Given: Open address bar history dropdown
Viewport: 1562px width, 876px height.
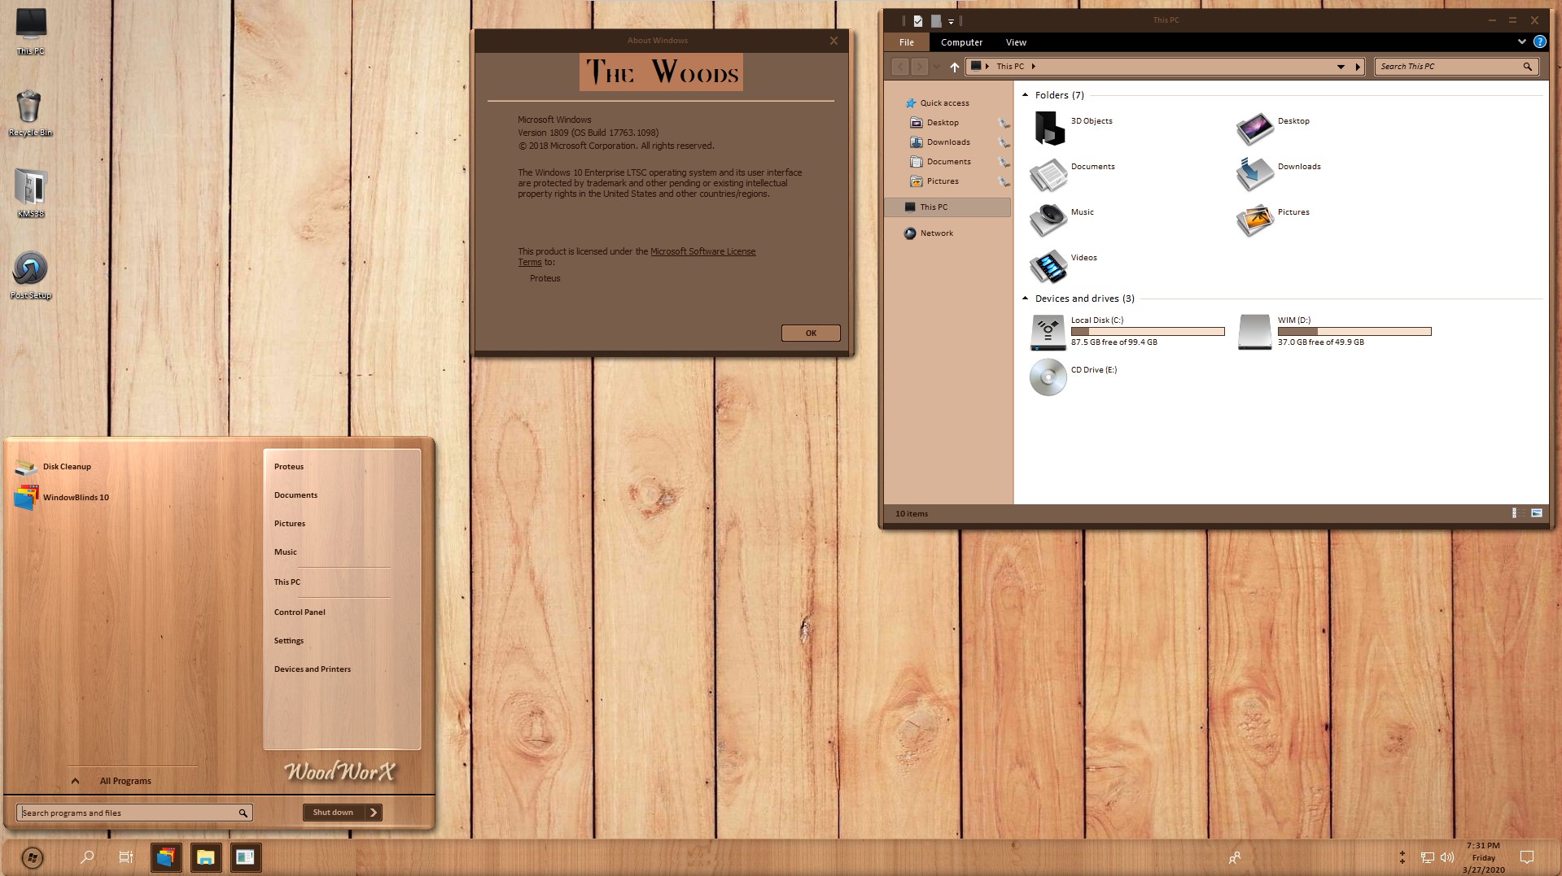Looking at the screenshot, I should click(x=1341, y=67).
